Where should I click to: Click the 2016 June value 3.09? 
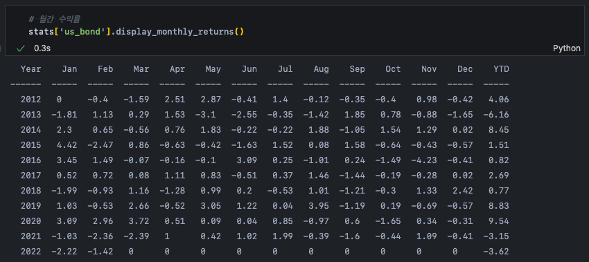click(x=247, y=160)
